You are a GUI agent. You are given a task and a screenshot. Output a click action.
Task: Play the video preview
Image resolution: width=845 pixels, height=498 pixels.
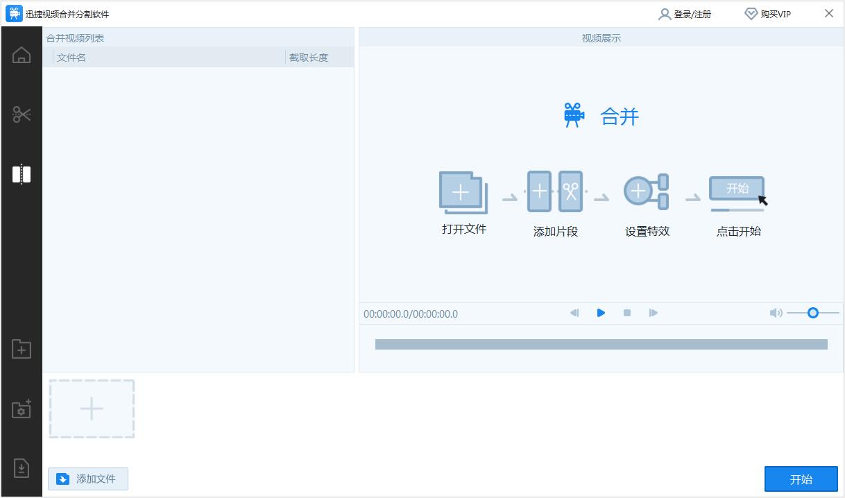(601, 313)
